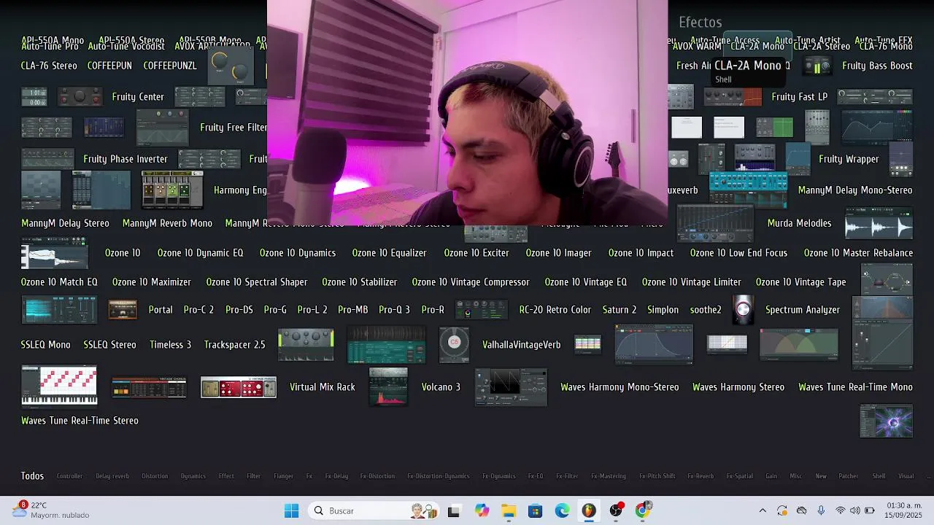
Task: Choose Ozone 10 Maximizer
Action: pyautogui.click(x=152, y=282)
